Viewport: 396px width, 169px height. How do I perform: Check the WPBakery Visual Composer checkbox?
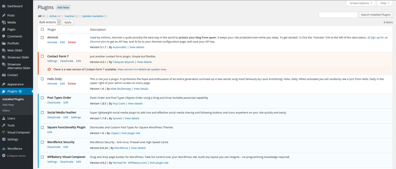tap(42, 157)
